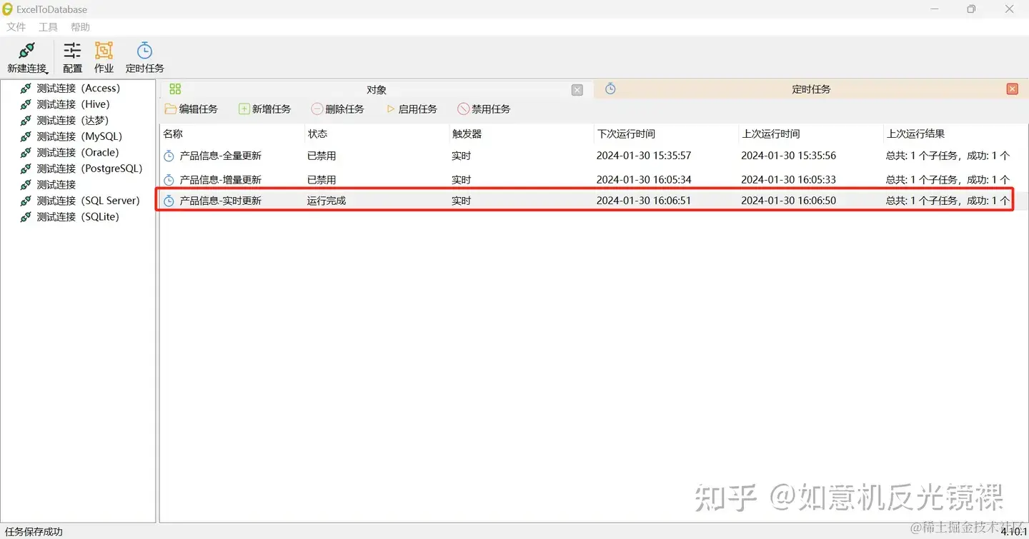The image size is (1029, 539).
Task: Select the 产品信息-全量更新 task name
Action: pyautogui.click(x=221, y=156)
